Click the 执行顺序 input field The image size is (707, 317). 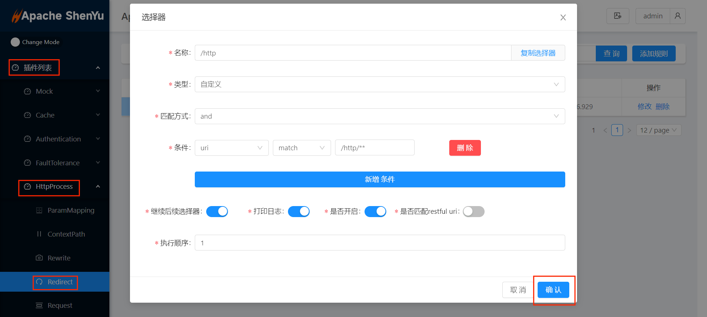click(x=379, y=243)
